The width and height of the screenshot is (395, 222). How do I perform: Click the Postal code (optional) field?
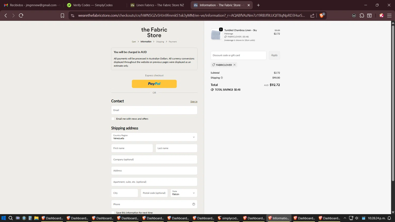[x=154, y=193]
